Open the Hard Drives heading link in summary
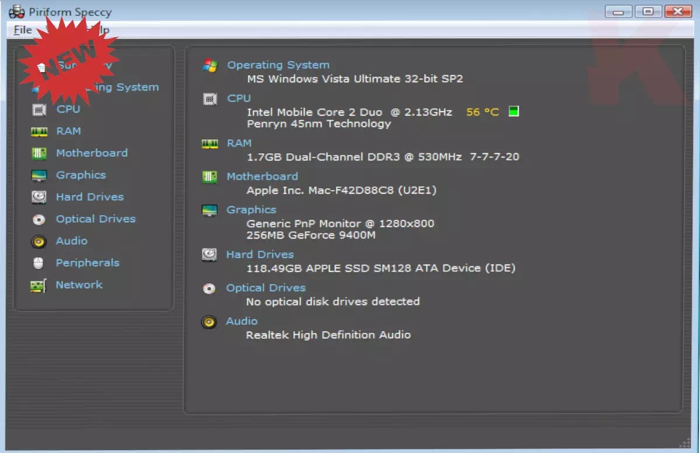The image size is (700, 453). [x=260, y=254]
